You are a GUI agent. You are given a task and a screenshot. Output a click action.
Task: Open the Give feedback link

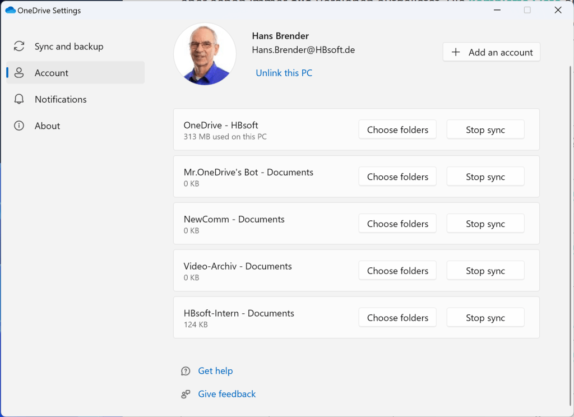pos(226,394)
